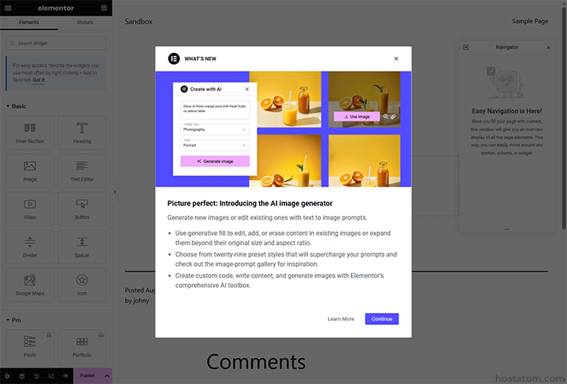Open the Navigator layers icon in footer
This screenshot has width=567, height=384.
click(22, 376)
